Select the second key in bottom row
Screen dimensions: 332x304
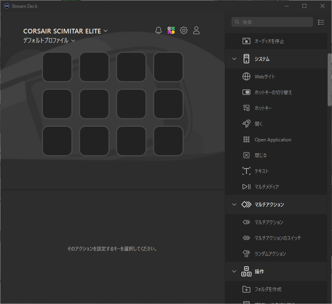[94, 141]
